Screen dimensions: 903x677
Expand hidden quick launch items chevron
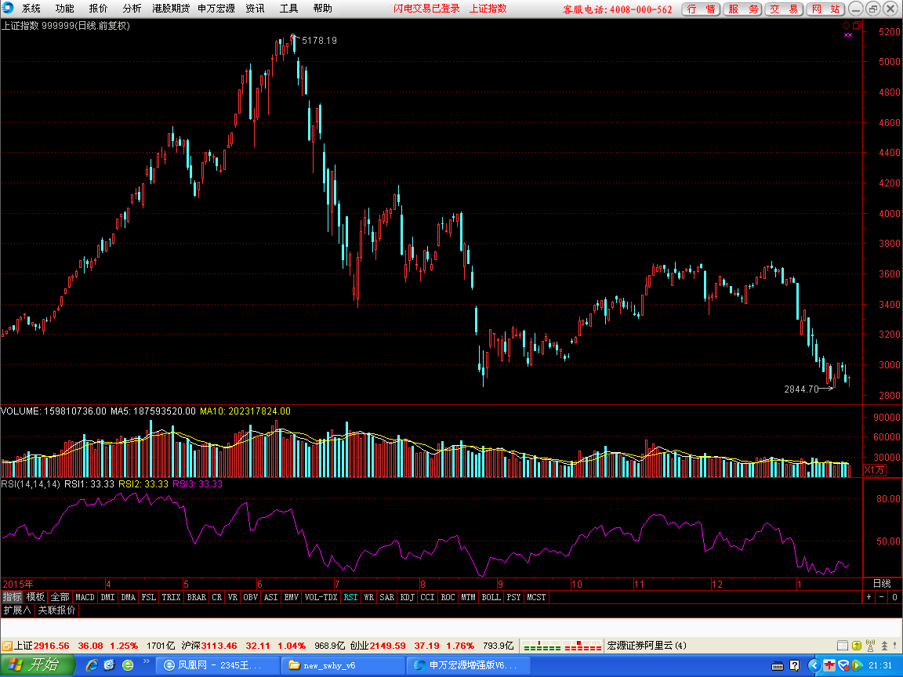point(147,661)
